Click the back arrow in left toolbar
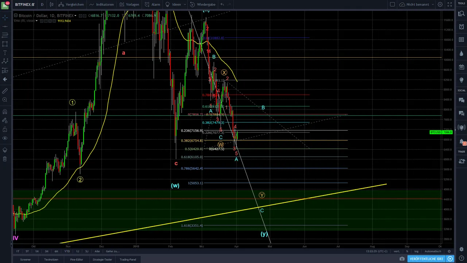The width and height of the screenshot is (467, 263). click(5, 79)
